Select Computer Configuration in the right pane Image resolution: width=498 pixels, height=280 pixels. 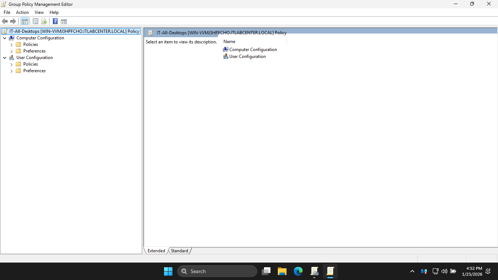coord(253,50)
